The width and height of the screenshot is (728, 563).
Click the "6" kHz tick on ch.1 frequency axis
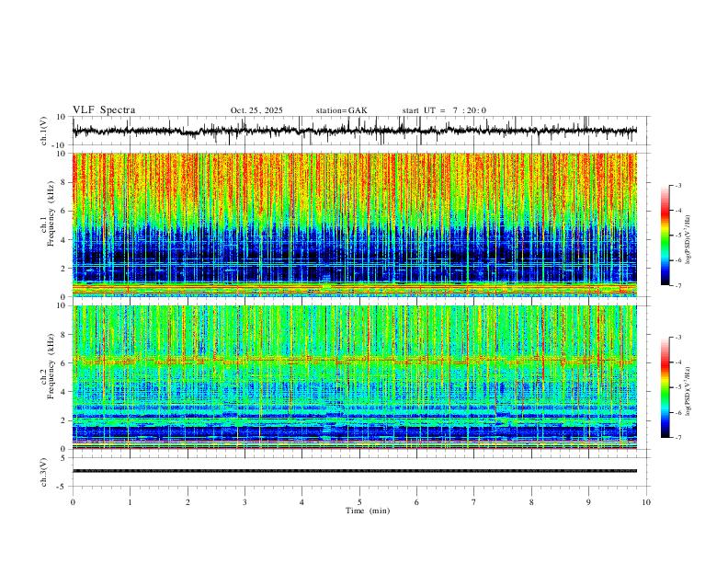coord(65,211)
